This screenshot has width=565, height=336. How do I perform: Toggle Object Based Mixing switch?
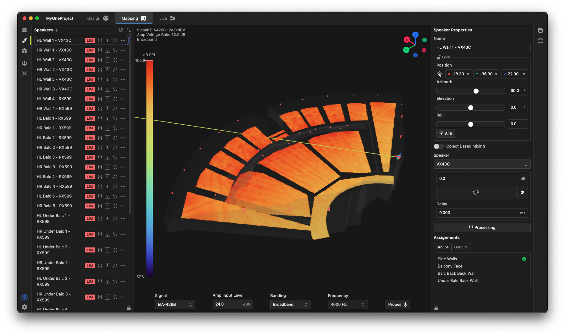[x=438, y=146]
